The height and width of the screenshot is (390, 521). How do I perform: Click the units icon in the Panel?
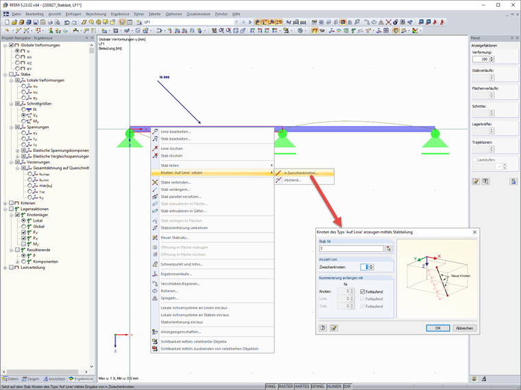[x=485, y=181]
